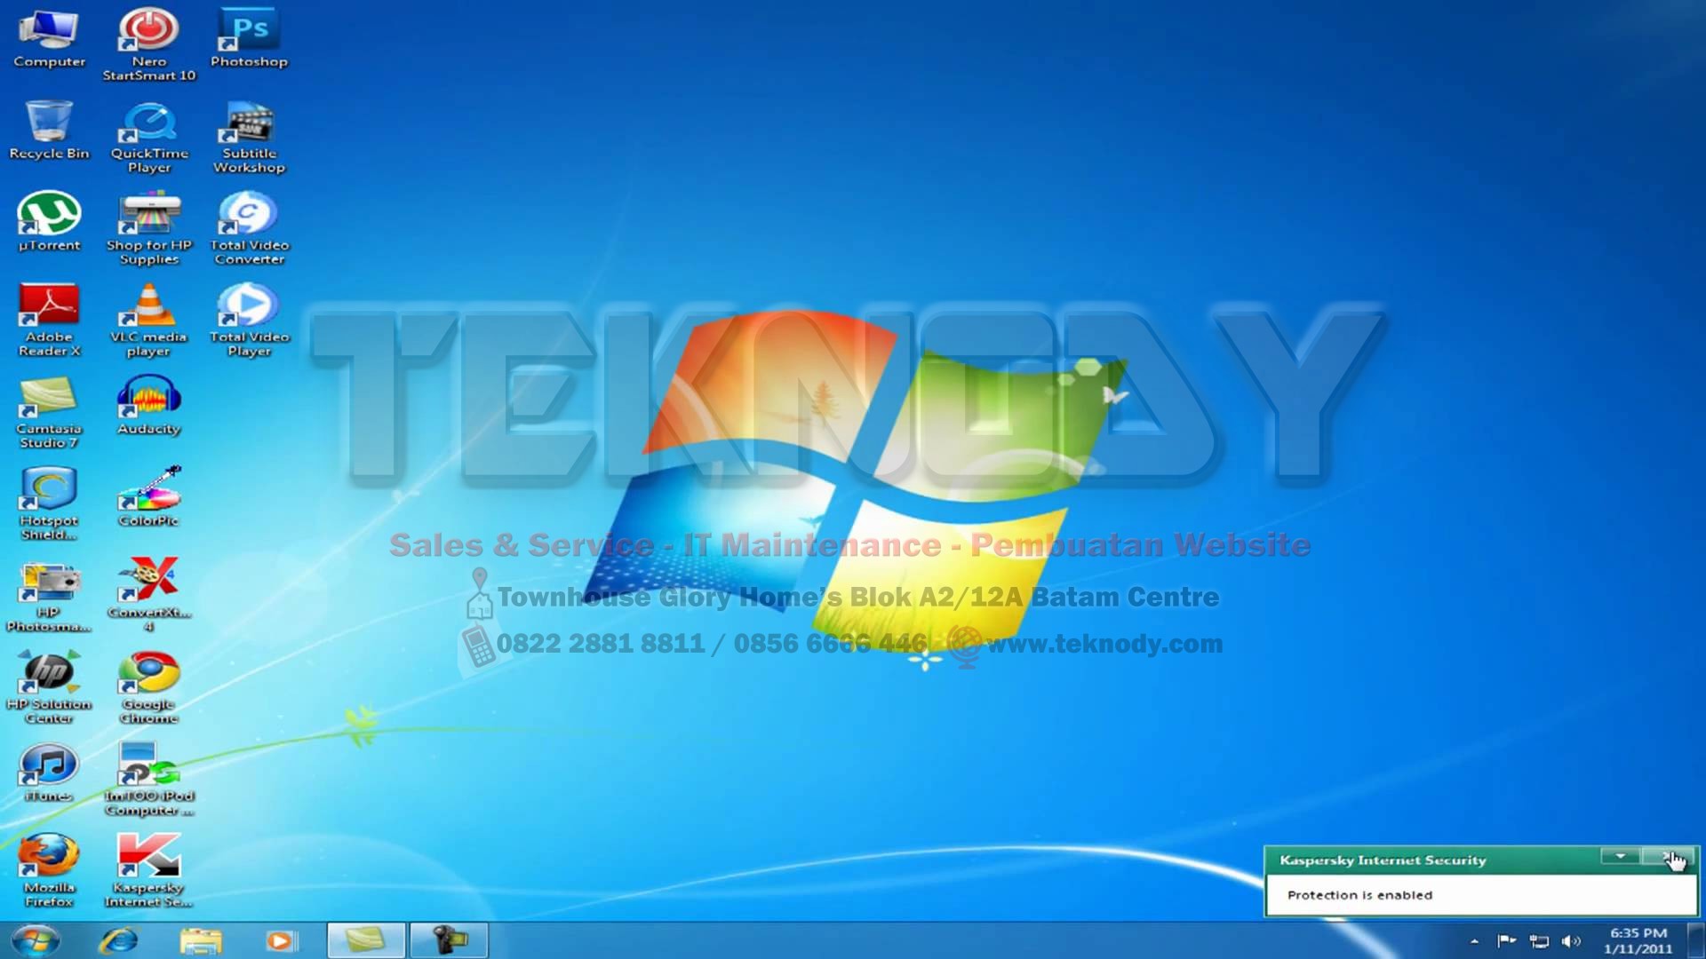Launch the Audacity desktop shortcut

click(x=148, y=406)
